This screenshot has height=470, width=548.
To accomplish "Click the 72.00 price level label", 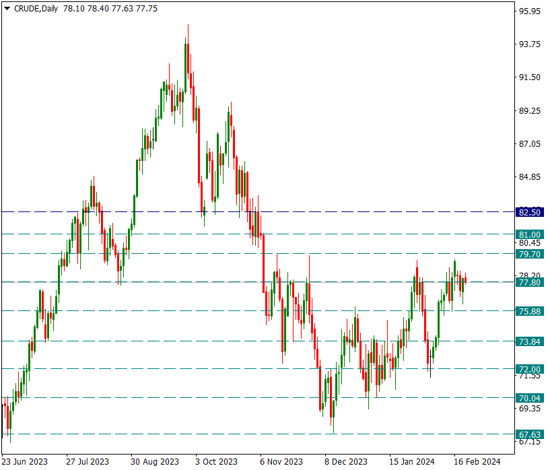I will click(529, 370).
